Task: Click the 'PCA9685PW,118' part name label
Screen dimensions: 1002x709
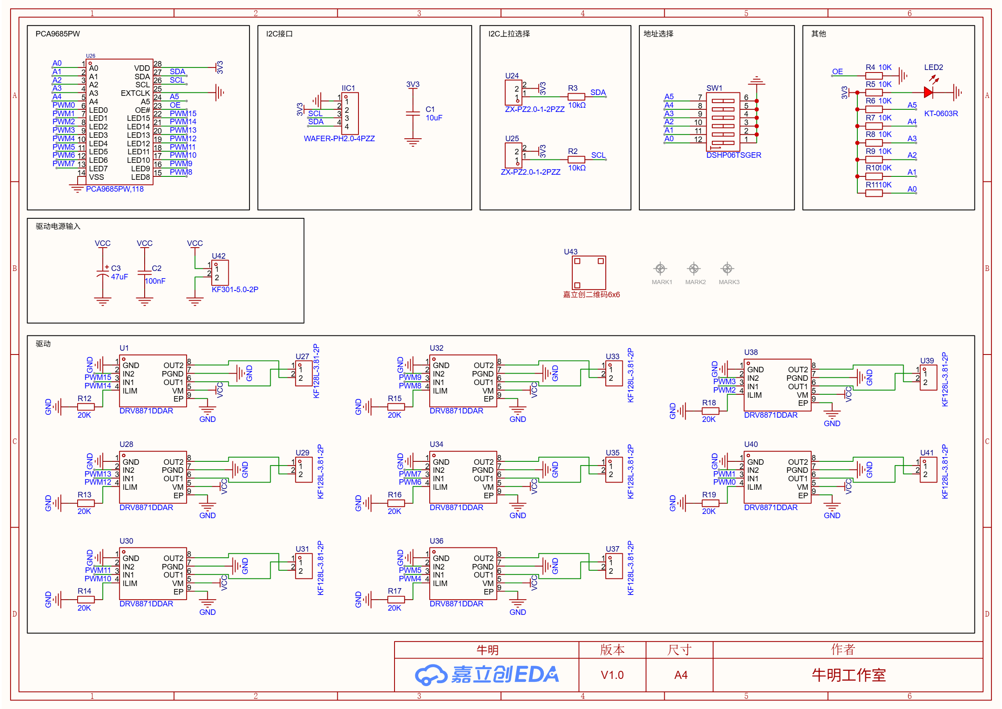Action: [x=115, y=189]
